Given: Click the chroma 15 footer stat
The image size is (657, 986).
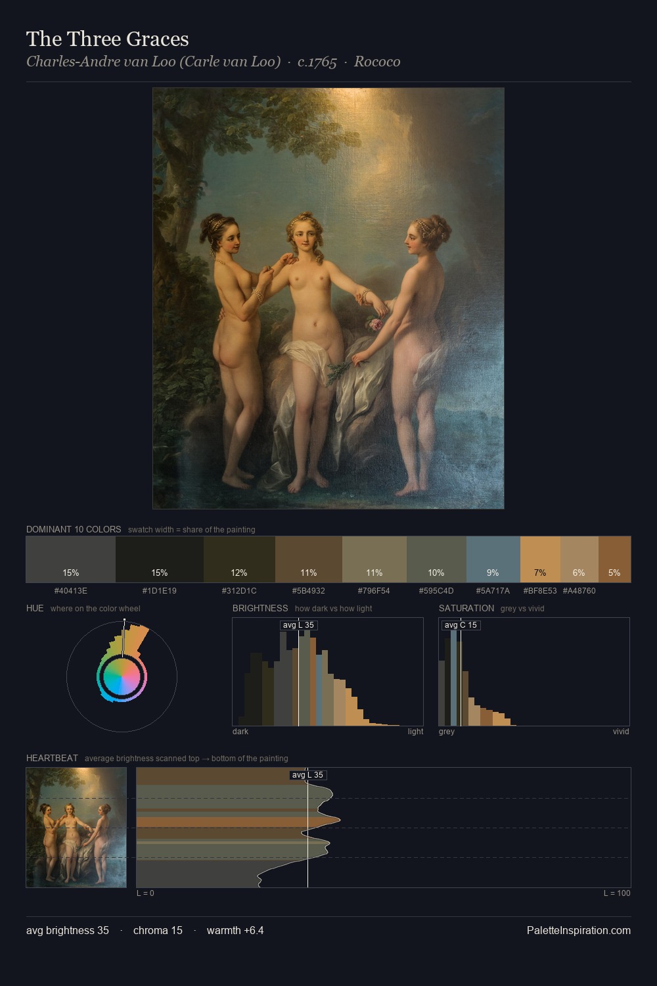Looking at the screenshot, I should (158, 931).
